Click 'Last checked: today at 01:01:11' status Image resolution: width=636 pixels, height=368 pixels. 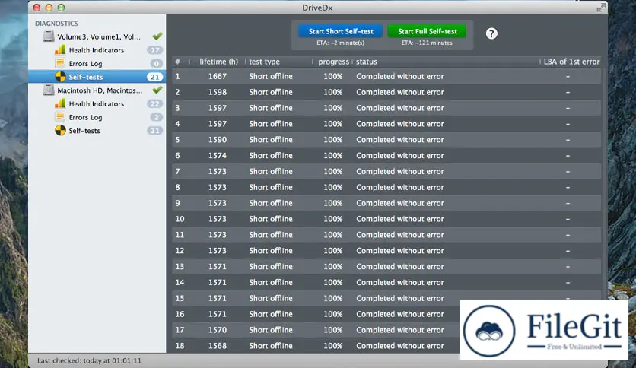(x=89, y=360)
